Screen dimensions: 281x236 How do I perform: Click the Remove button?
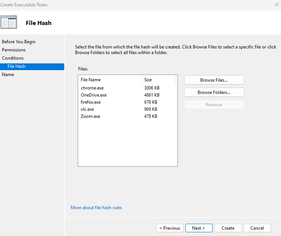[x=214, y=105]
